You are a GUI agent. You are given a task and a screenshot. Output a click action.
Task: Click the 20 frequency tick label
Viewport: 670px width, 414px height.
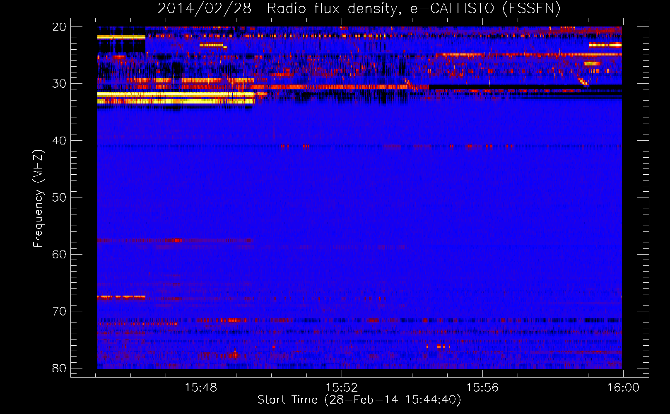tap(59, 27)
